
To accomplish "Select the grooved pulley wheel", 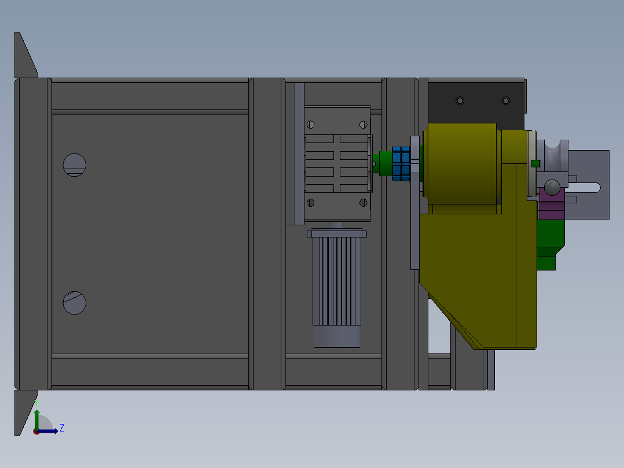I will pos(552,156).
